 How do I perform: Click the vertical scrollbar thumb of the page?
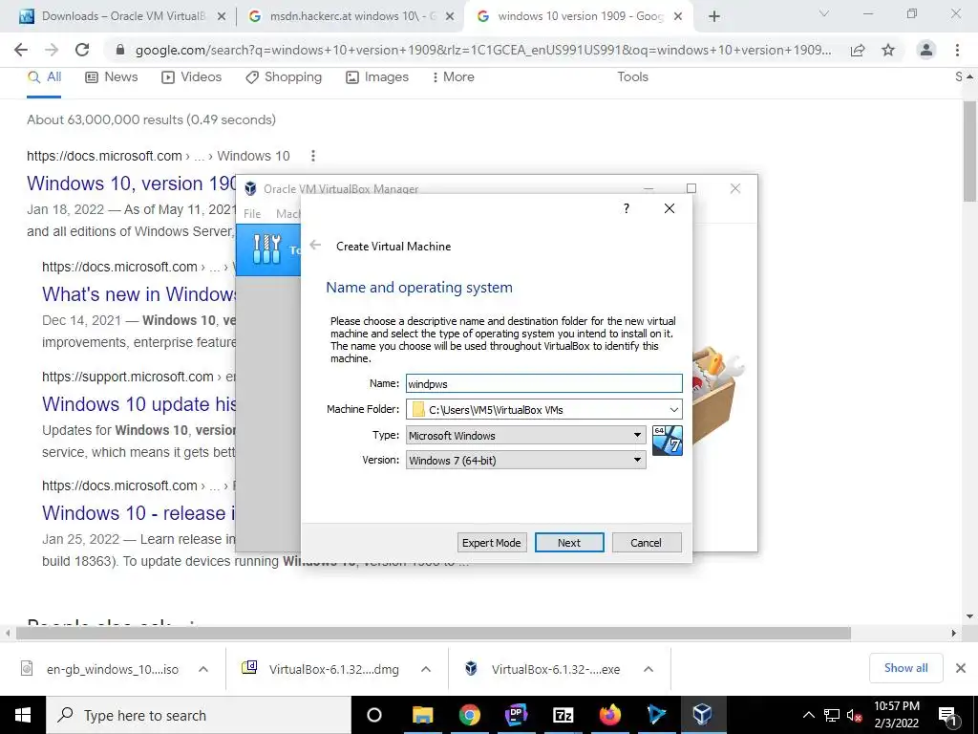tap(969, 151)
